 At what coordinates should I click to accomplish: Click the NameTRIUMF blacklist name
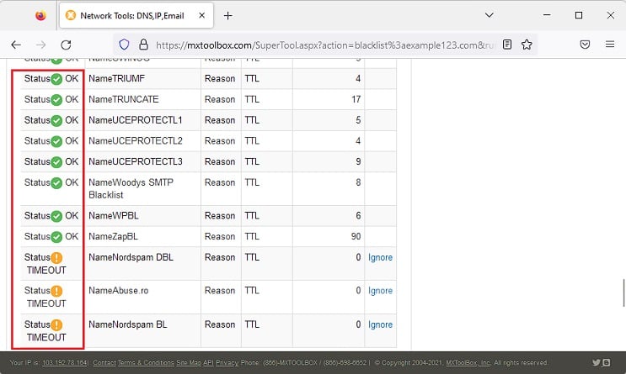point(116,78)
